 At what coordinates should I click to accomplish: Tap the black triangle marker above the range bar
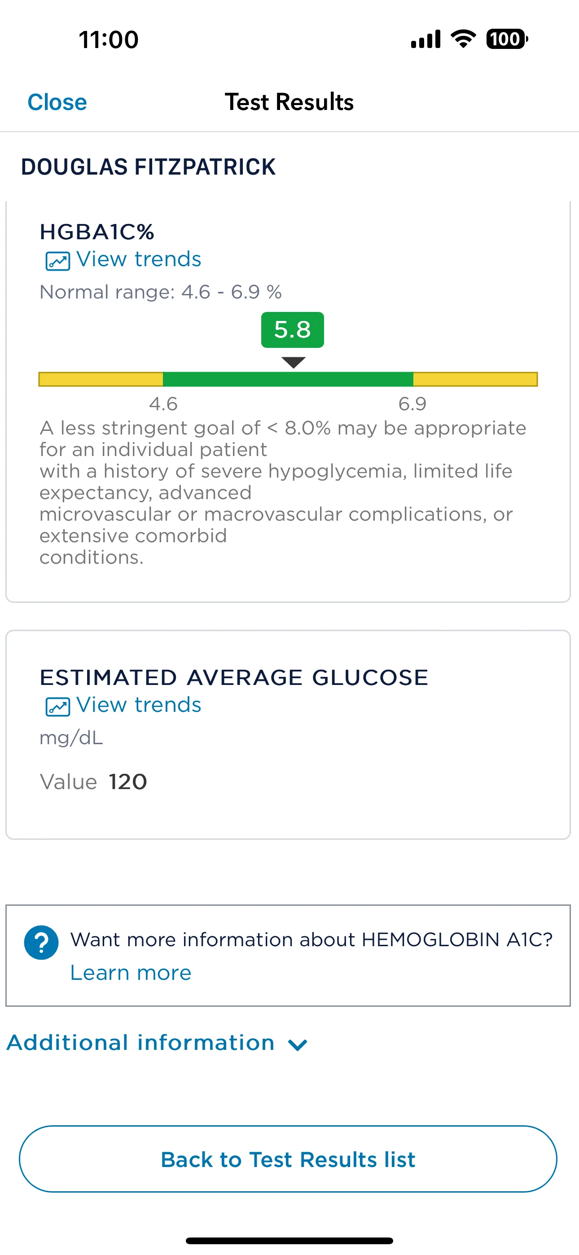coord(294,363)
